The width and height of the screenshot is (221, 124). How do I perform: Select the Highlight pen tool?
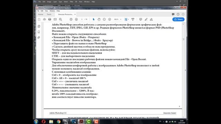(146, 19)
